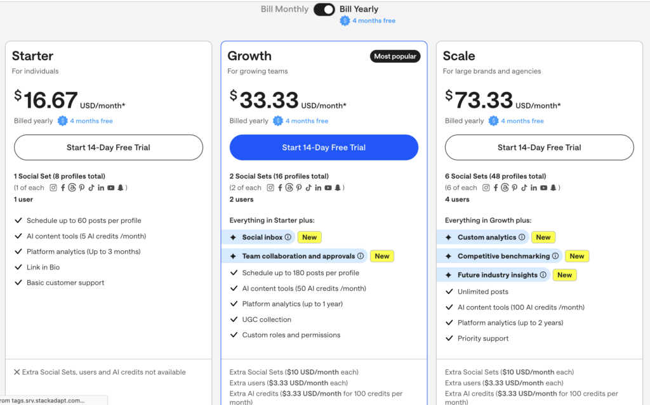Select the Bill Monthly label

[x=284, y=10]
